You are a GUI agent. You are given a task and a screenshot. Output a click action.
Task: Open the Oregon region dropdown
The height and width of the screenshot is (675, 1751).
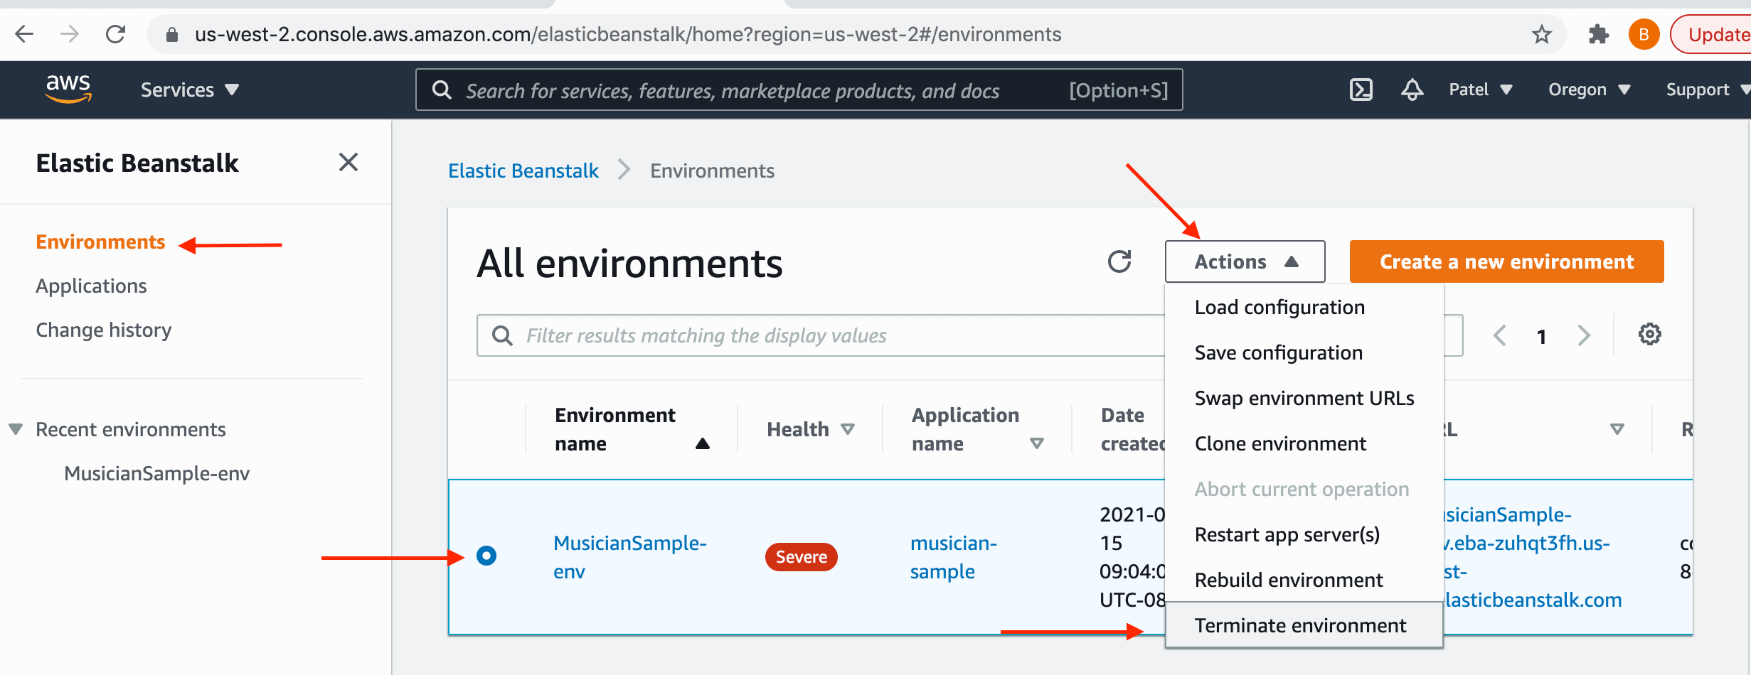point(1589,90)
